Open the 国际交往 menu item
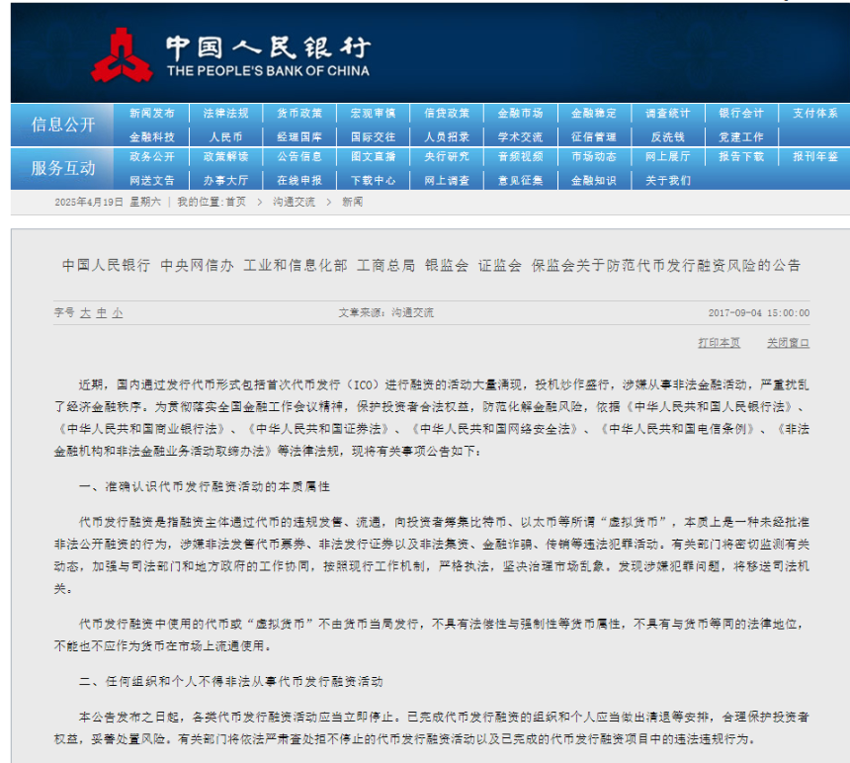Screen dimensions: 850x763 pyautogui.click(x=373, y=137)
